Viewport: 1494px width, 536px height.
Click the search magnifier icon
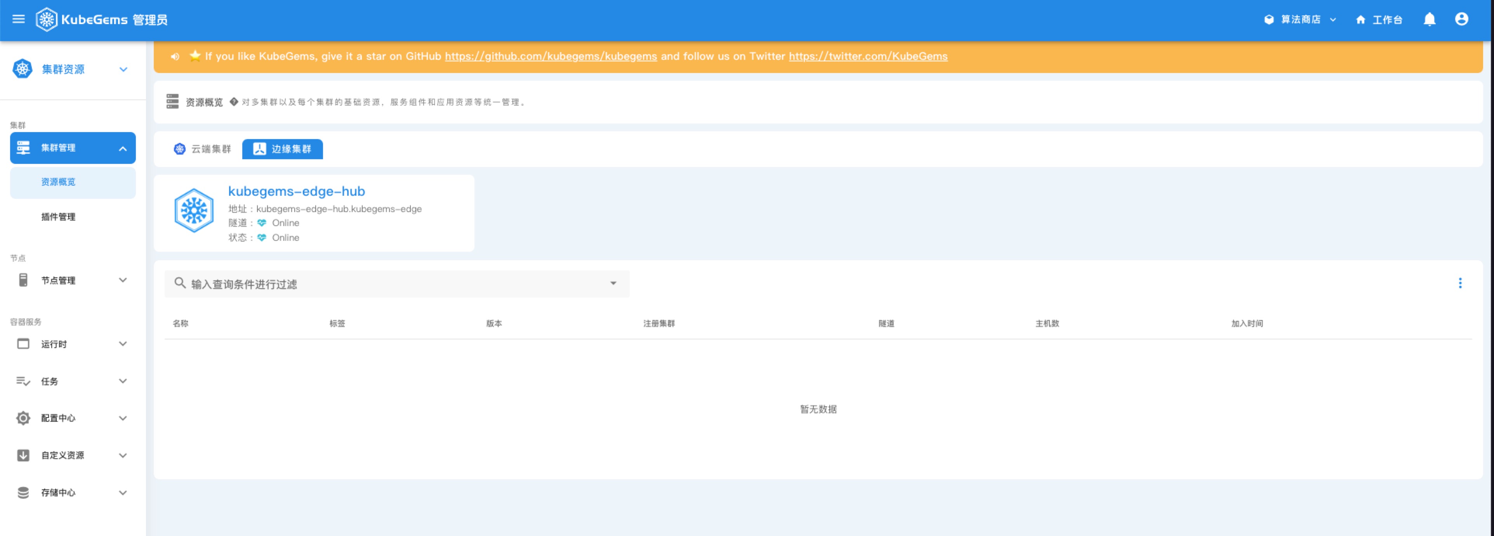coord(180,283)
